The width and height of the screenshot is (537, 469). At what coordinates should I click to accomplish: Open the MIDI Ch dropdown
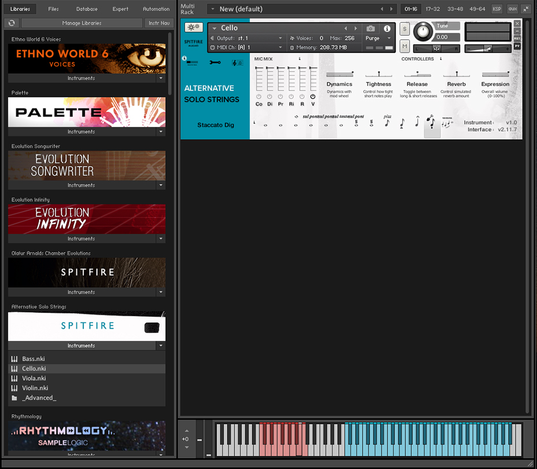(x=247, y=47)
